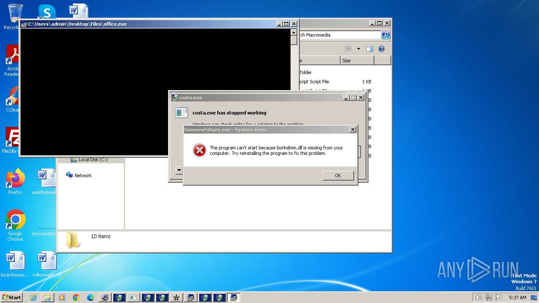Click OK in the housenetshare.exe System Error dialog
539x303 pixels.
[338, 175]
